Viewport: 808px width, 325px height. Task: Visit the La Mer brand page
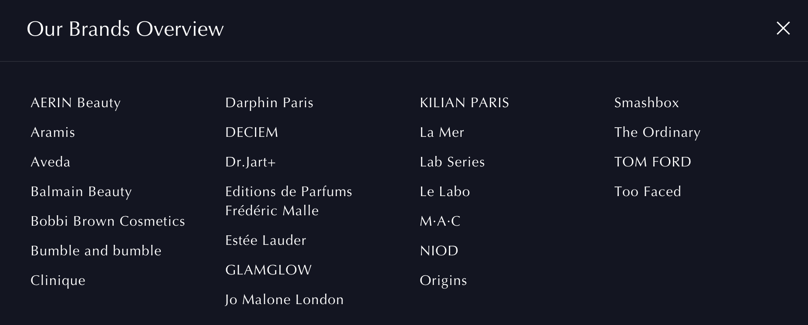click(x=441, y=132)
